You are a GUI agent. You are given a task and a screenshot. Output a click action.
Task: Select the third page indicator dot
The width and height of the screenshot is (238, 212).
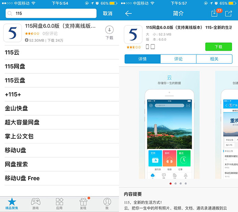[180, 183]
